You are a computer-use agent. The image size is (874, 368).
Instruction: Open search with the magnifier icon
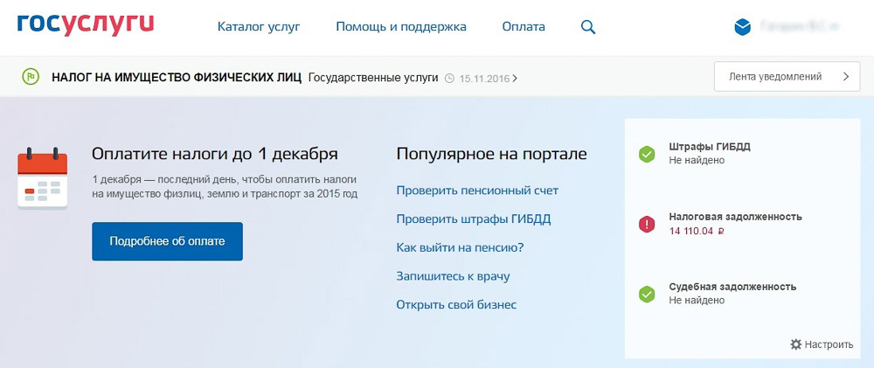click(x=588, y=27)
